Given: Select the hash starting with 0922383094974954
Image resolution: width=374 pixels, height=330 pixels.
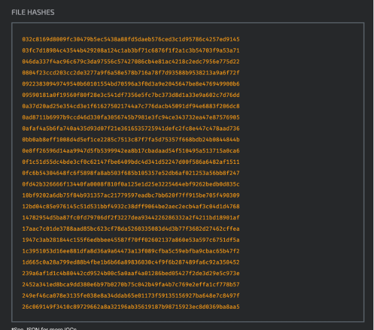Looking at the screenshot, I should tap(131, 84).
